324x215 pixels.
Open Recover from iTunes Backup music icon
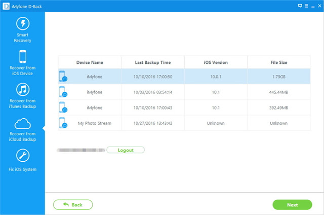point(23,89)
